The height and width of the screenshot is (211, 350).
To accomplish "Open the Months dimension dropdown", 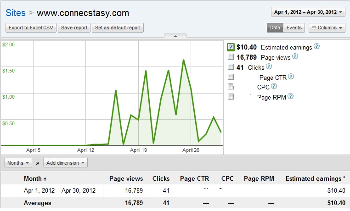I will [18, 163].
